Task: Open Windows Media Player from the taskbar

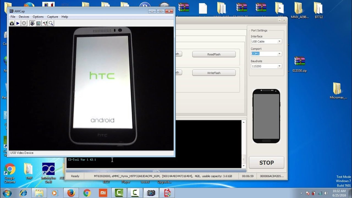Action: pos(55,193)
